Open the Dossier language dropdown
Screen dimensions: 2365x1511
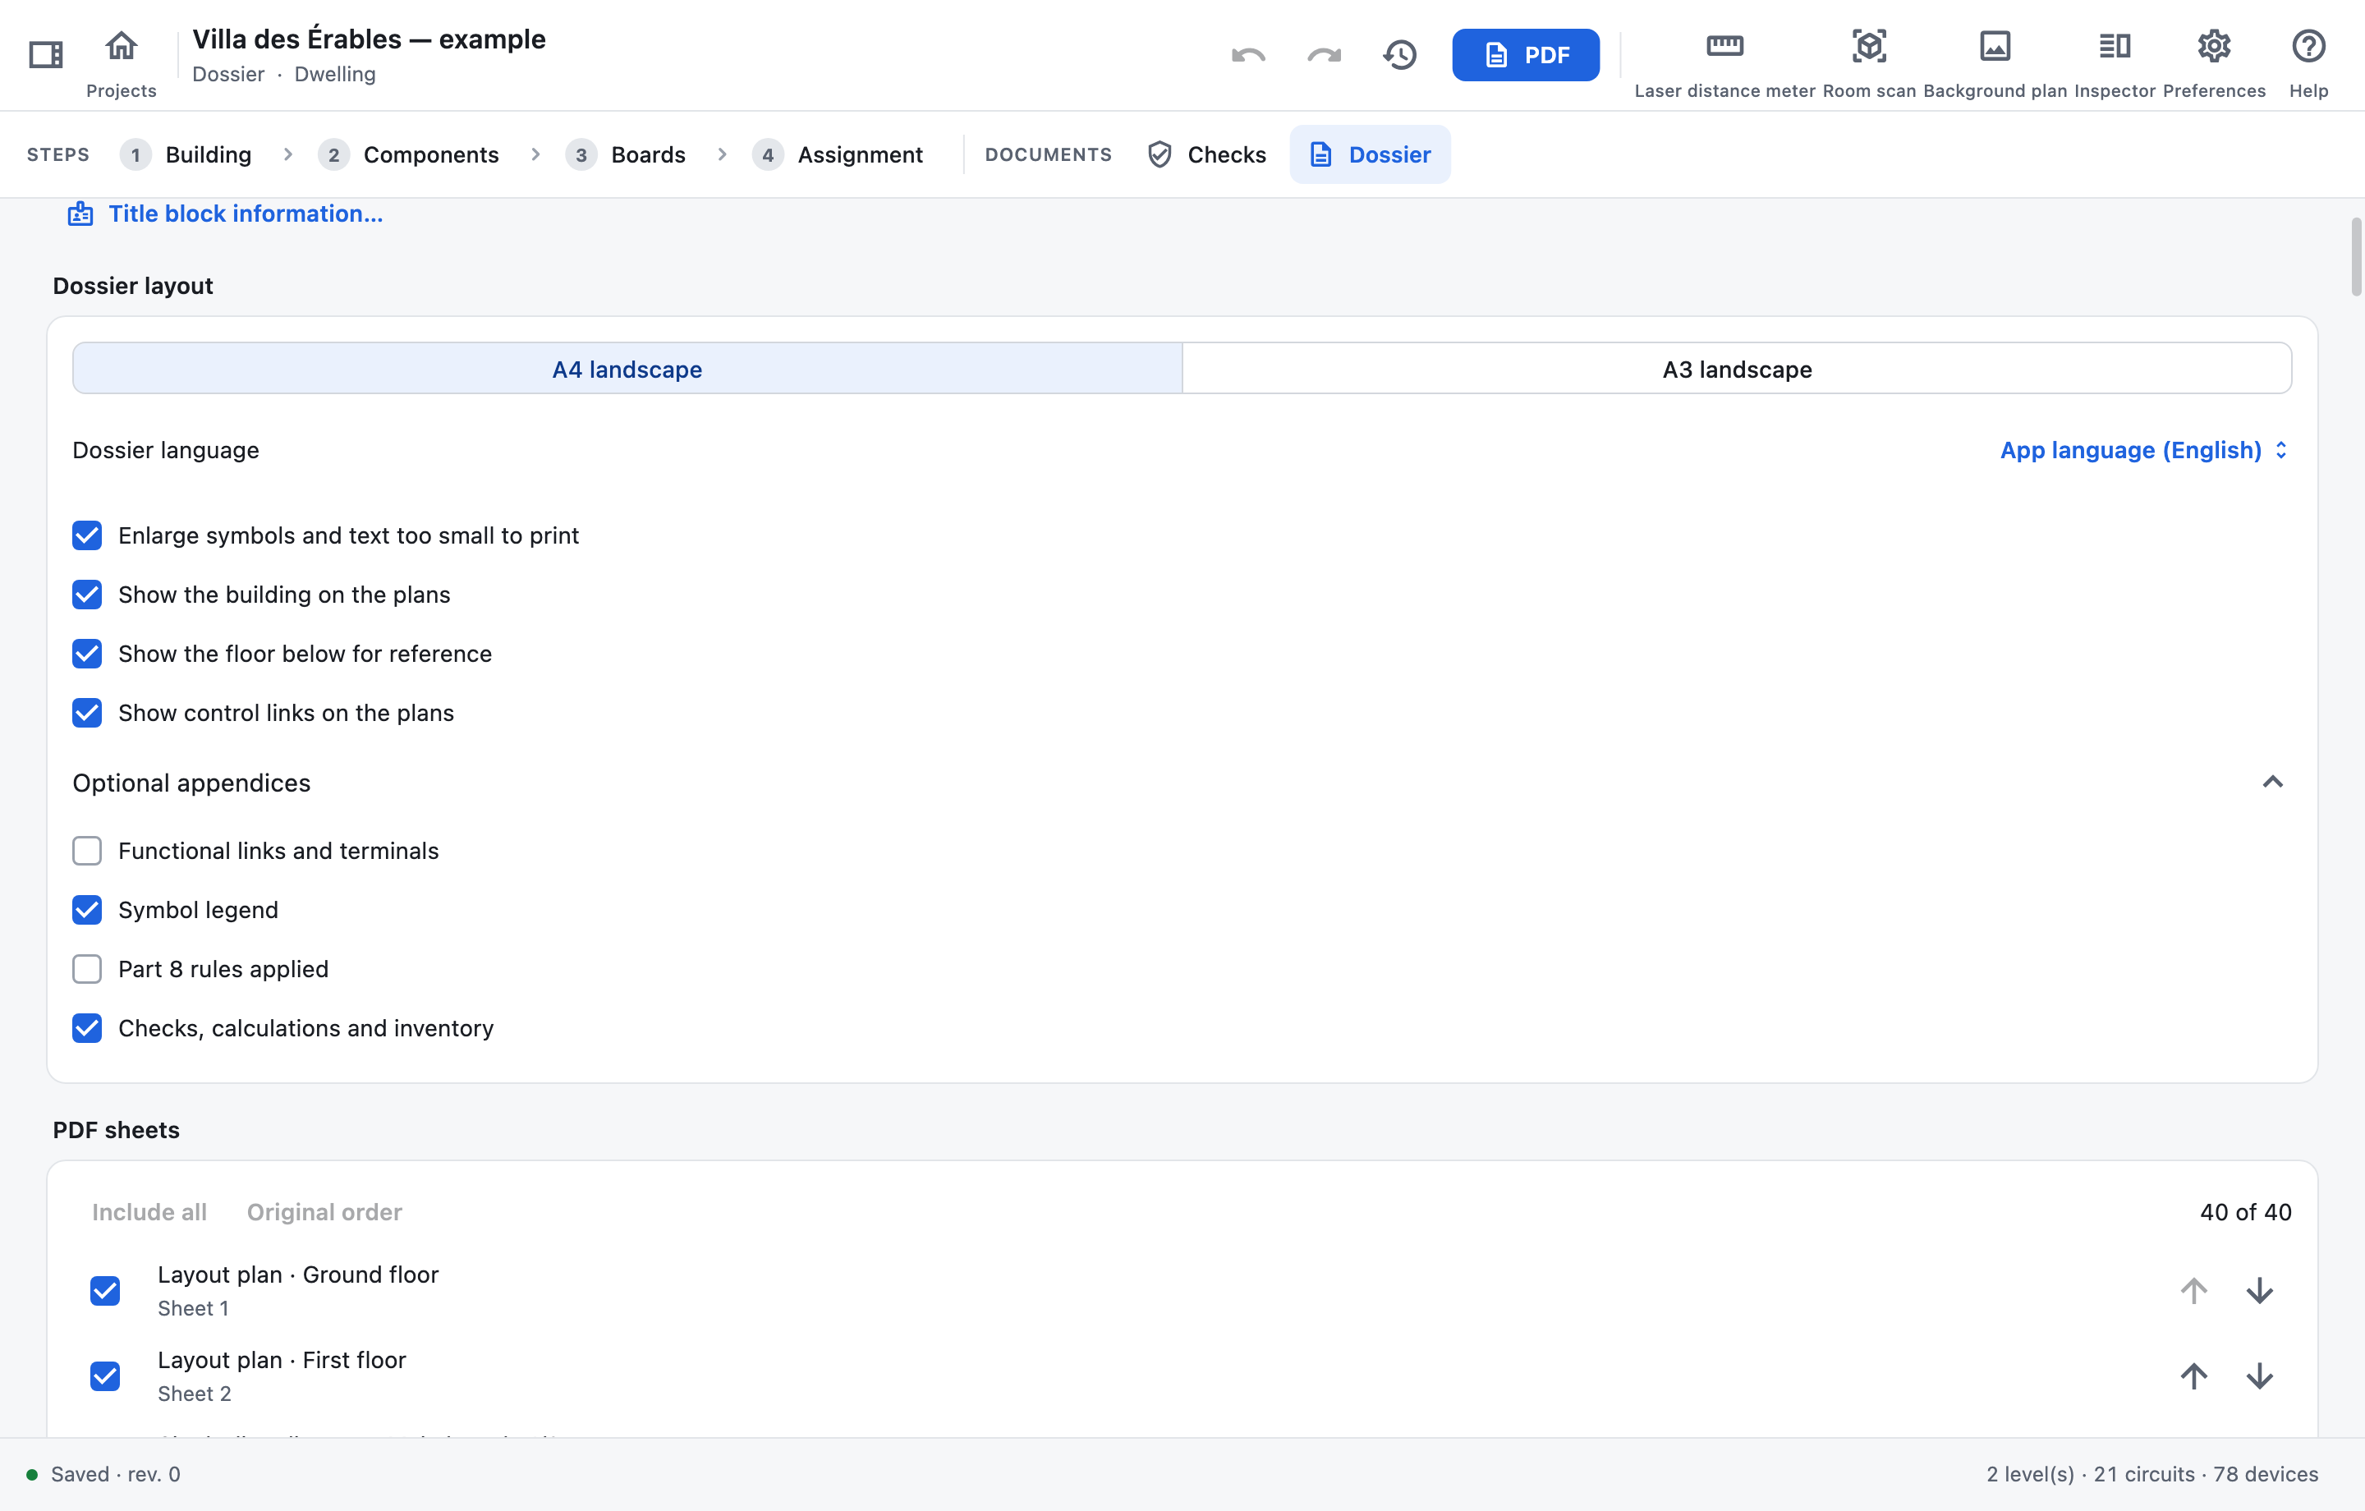[2144, 450]
